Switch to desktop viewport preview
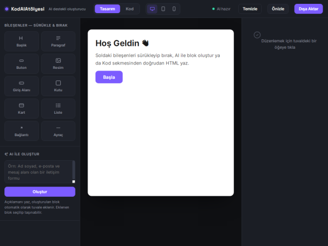 [x=153, y=9]
